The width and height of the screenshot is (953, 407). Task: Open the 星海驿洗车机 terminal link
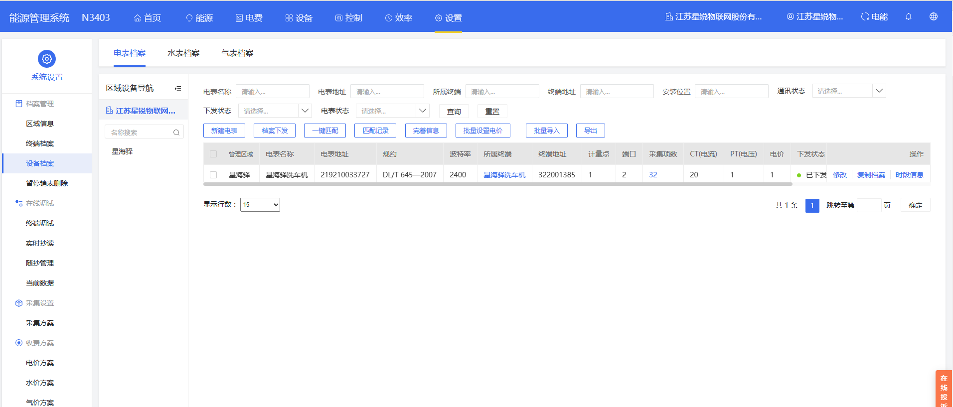point(504,175)
